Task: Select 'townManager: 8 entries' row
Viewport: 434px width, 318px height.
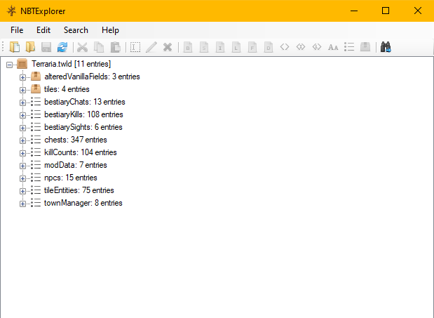Action: point(83,203)
